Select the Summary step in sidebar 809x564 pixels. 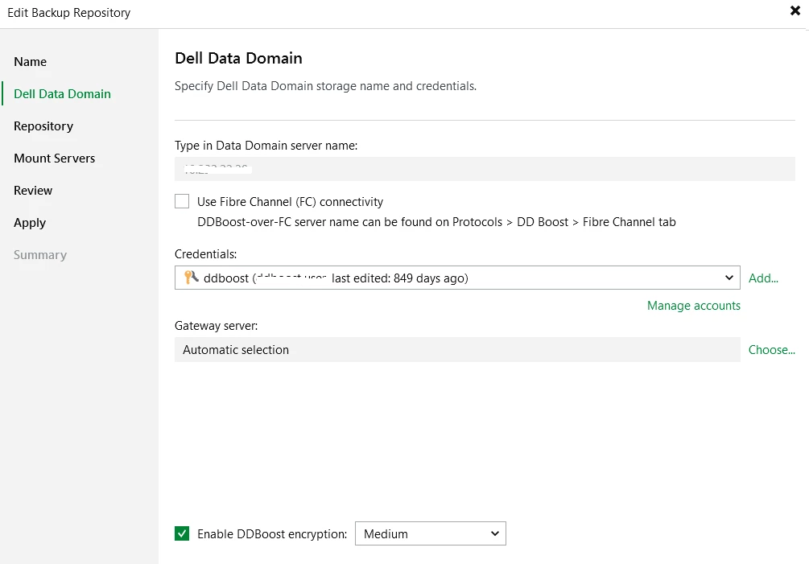pos(40,255)
